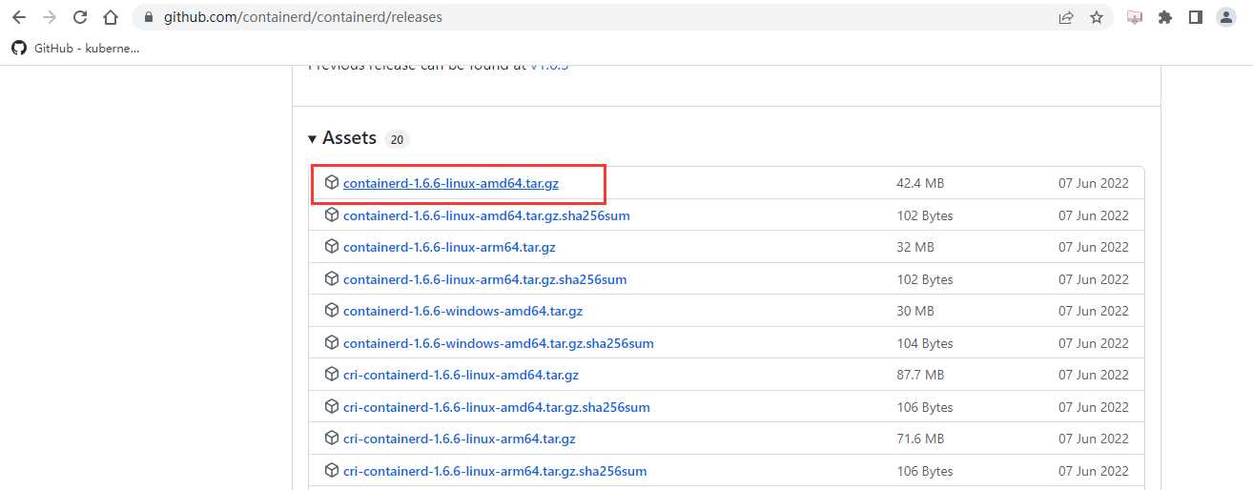This screenshot has height=490, width=1253.
Task: Open GitHub kubernetes bookmark
Action: 75,48
